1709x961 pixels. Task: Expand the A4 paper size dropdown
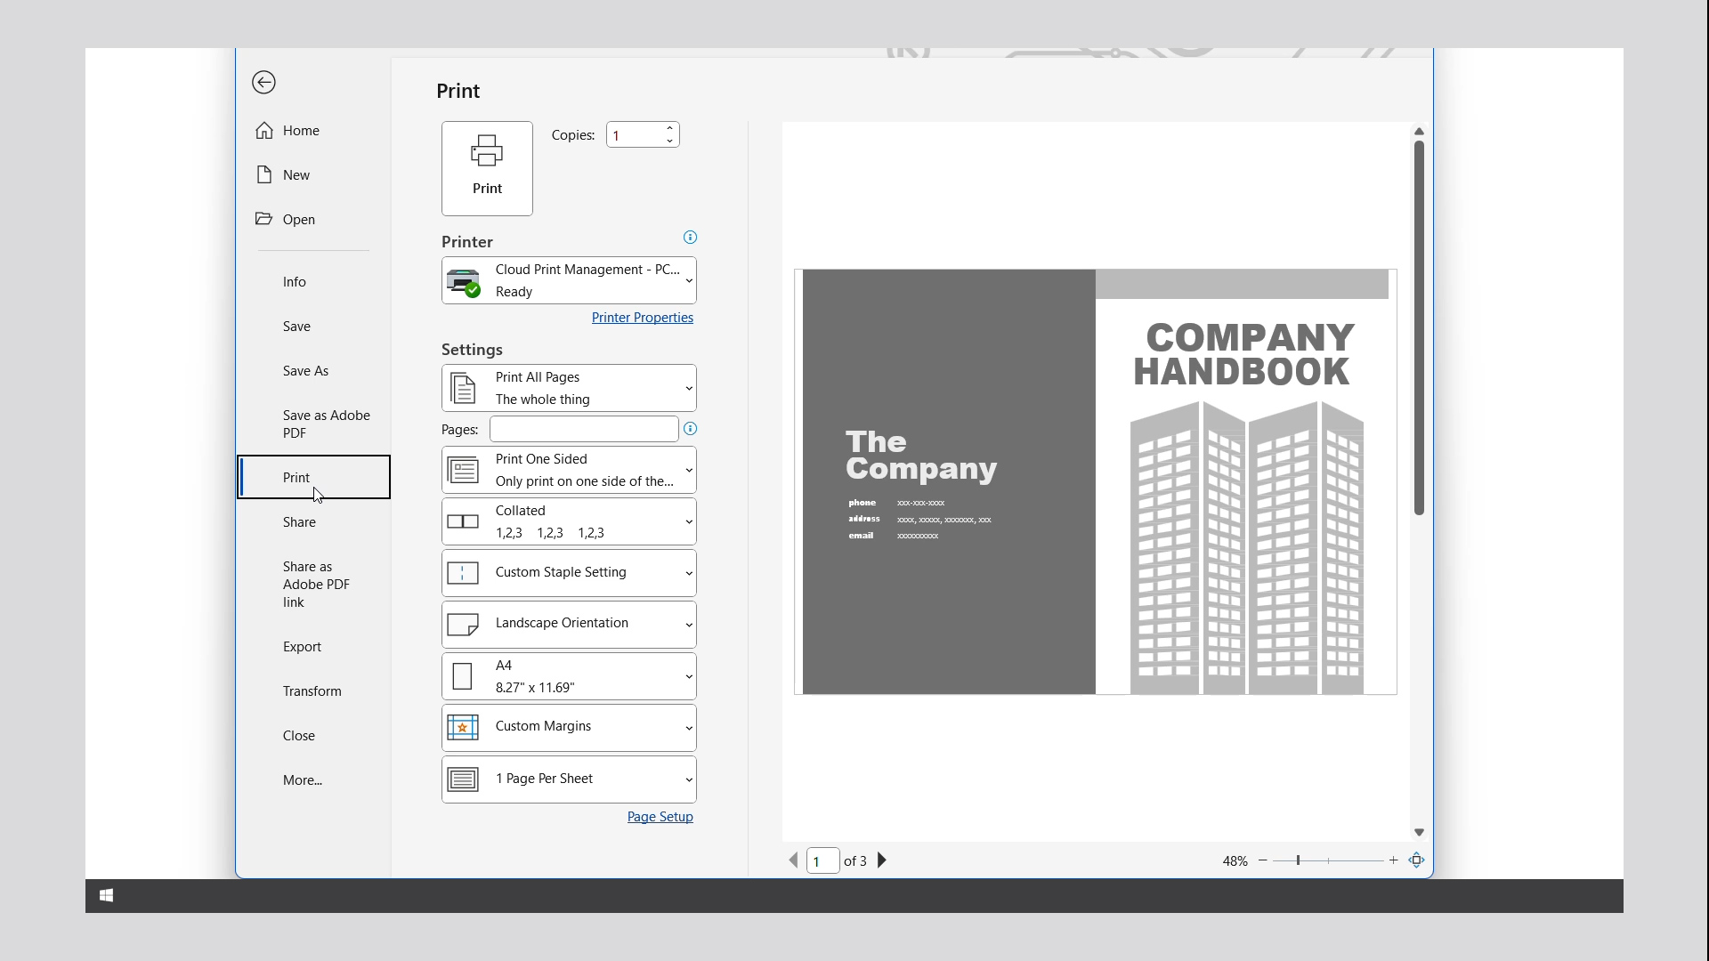click(569, 677)
